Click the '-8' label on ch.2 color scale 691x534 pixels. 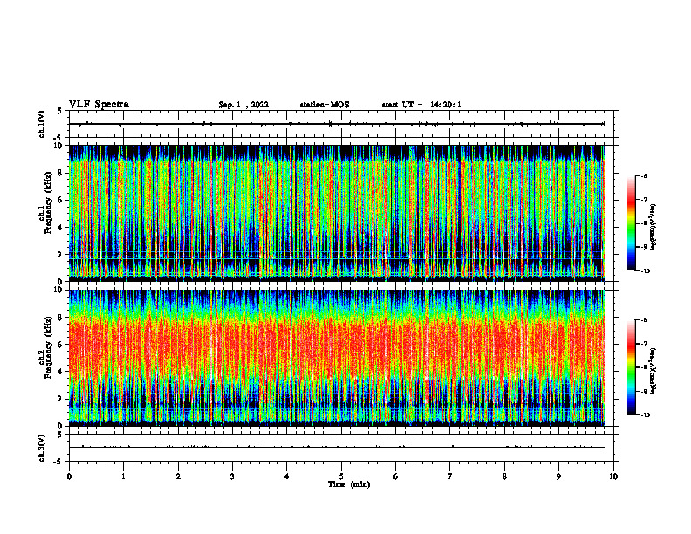644,368
